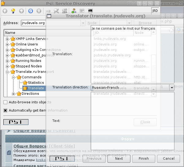Click the blue Refresh toolbar icon
This screenshot has height=167, width=184.
pos(31,11)
